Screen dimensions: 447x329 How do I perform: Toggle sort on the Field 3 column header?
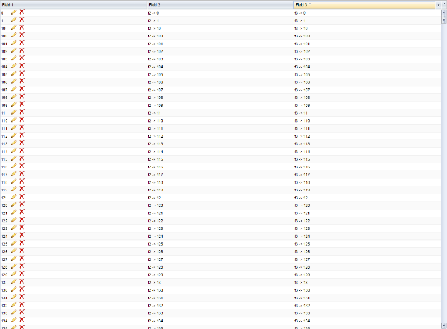[x=365, y=5]
